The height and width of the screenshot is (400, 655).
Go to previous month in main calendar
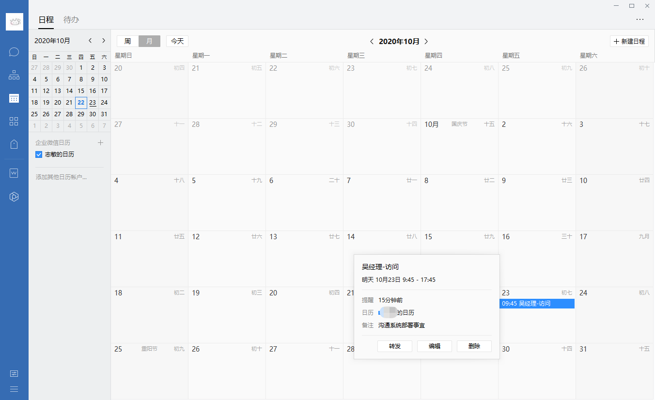(372, 42)
